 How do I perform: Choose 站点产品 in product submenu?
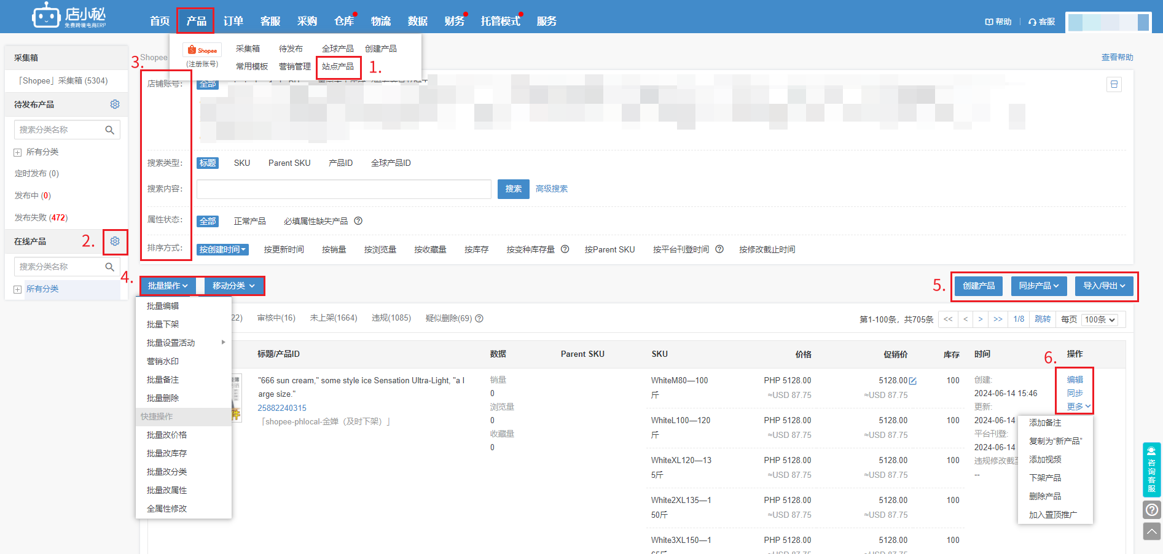(338, 66)
